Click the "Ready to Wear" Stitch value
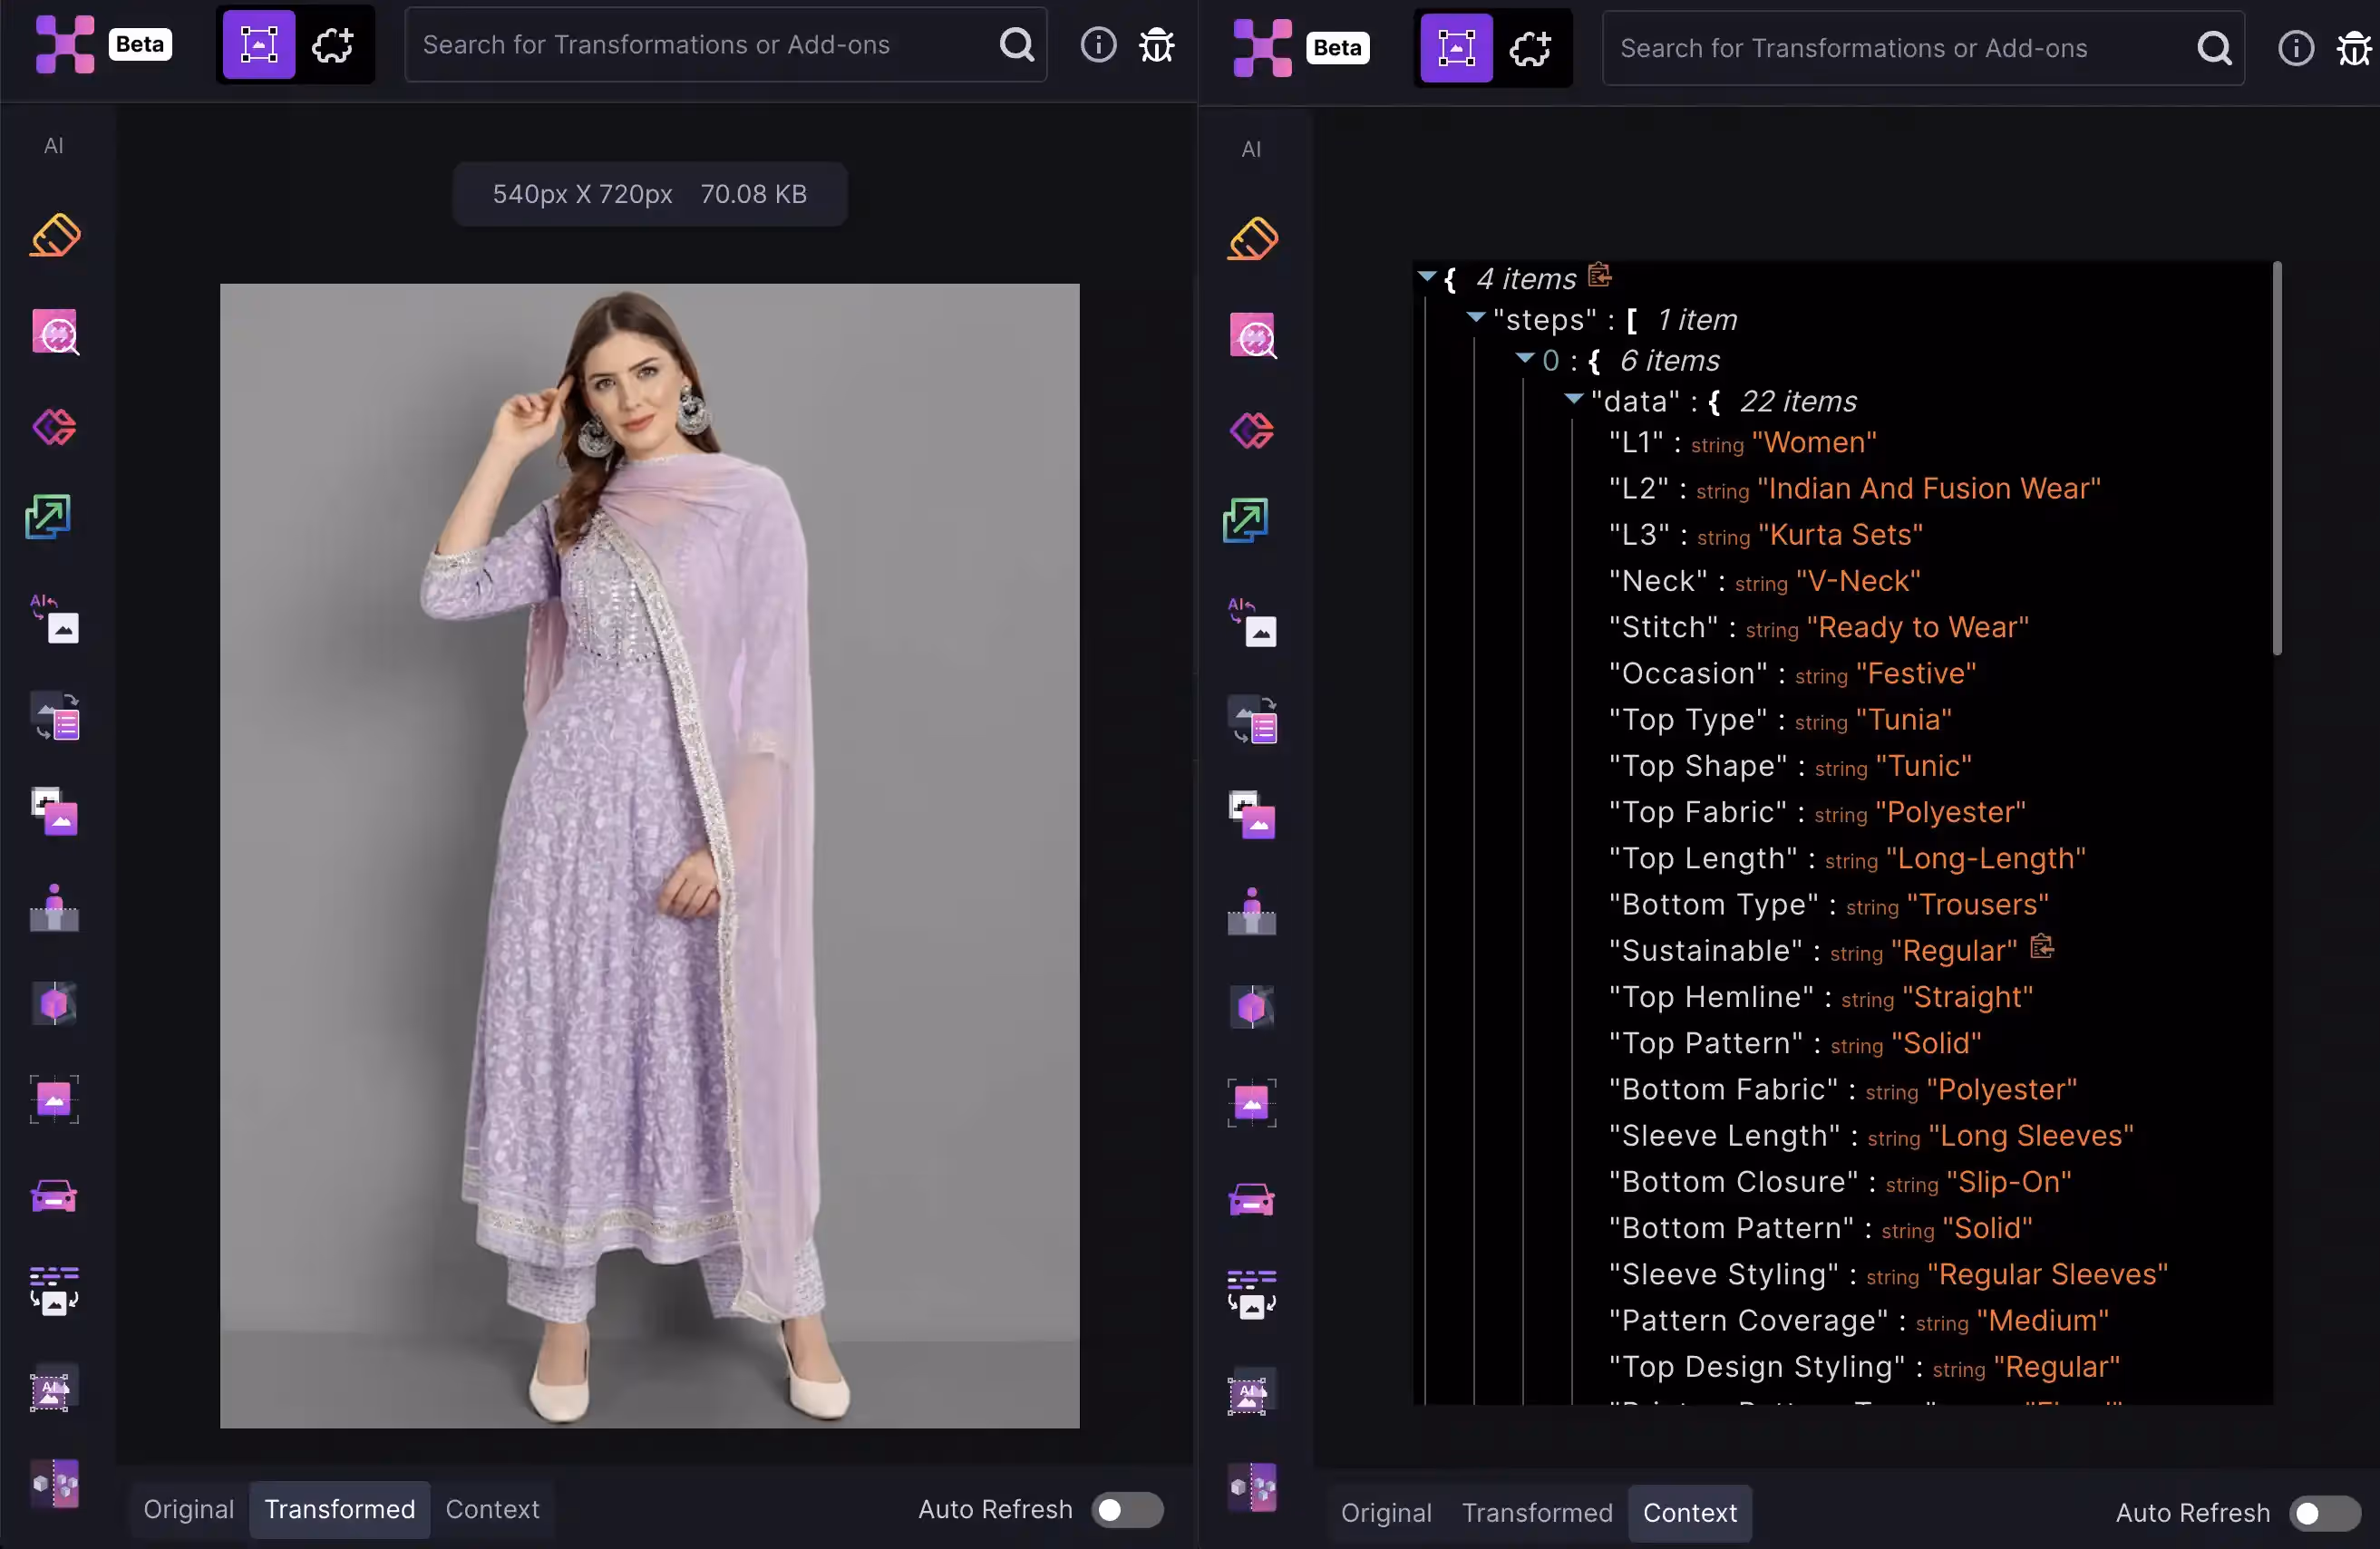Viewport: 2380px width, 1549px height. (x=1917, y=627)
